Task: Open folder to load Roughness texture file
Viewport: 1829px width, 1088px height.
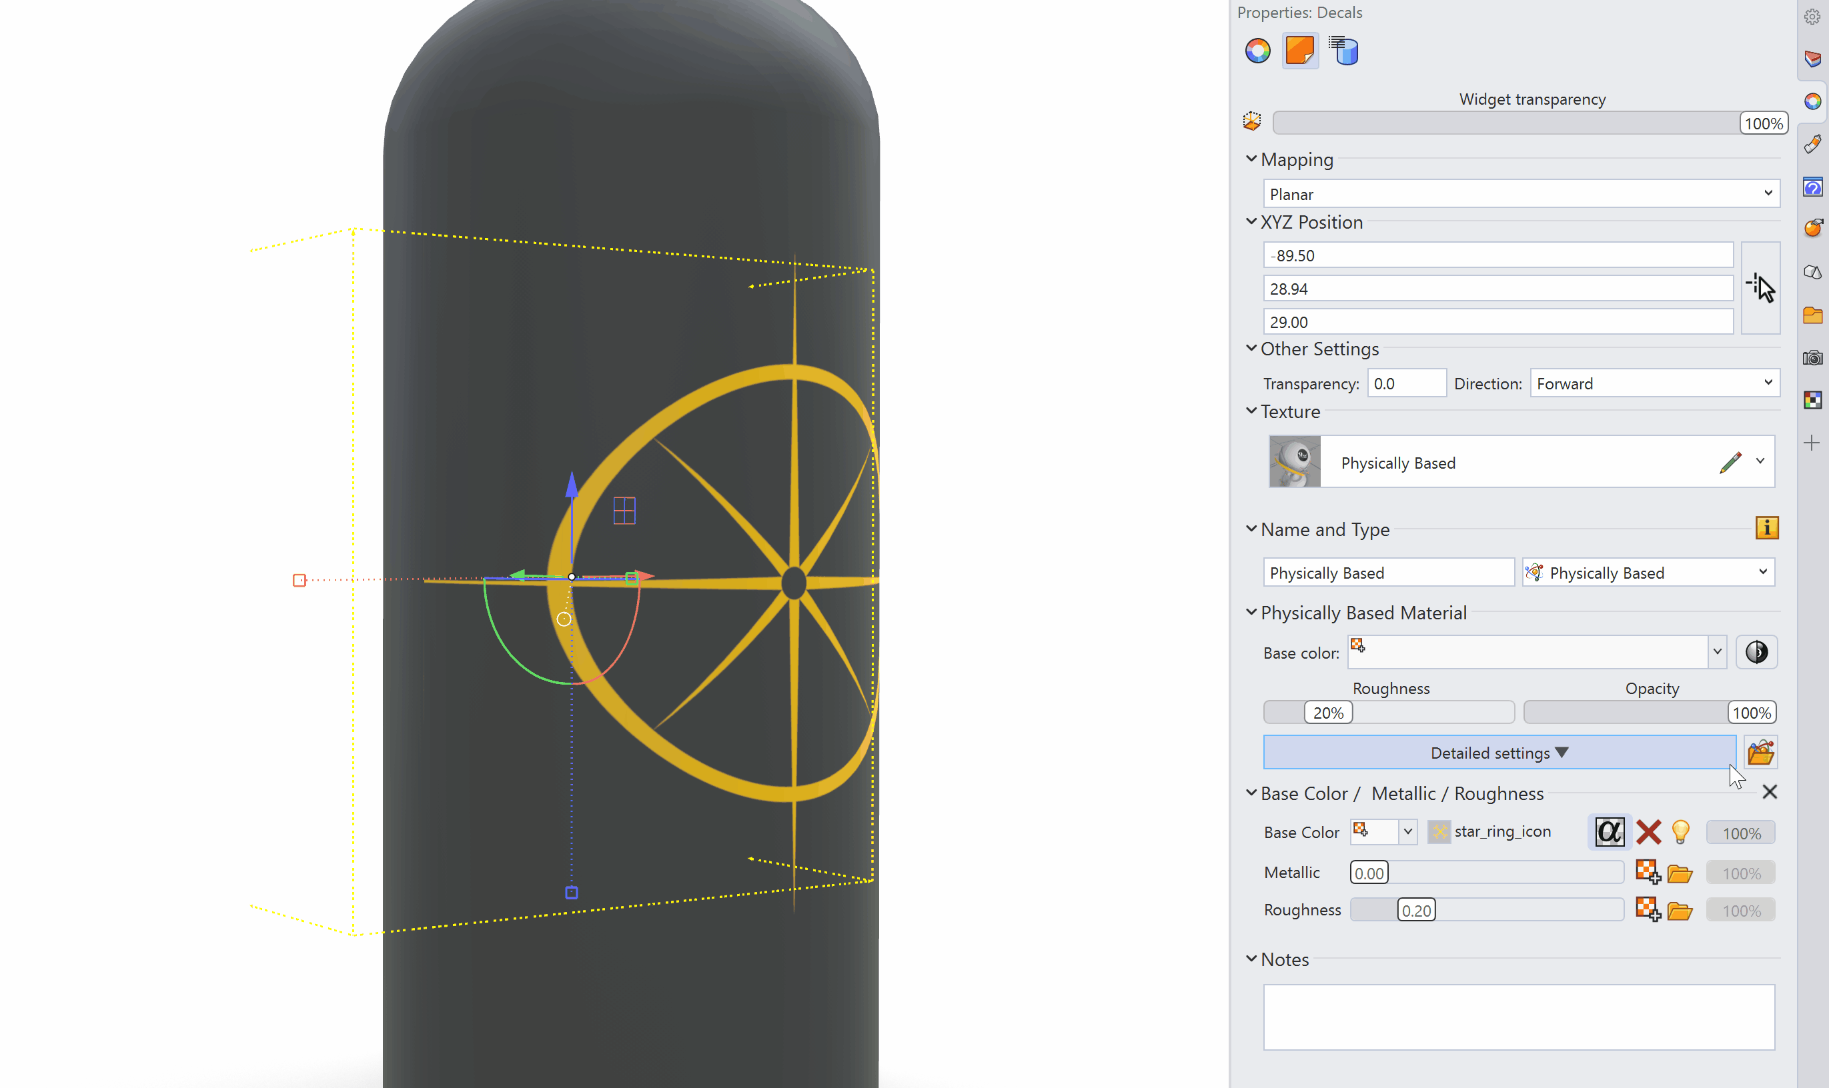Action: click(1680, 911)
